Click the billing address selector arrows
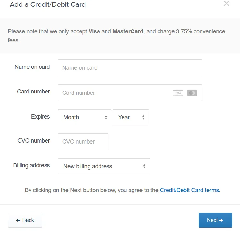The height and width of the screenshot is (231, 240). coord(144,166)
